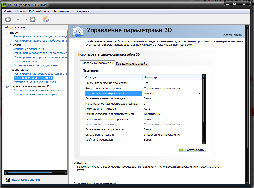Click the Forward arrow navigation icon
The width and height of the screenshot is (254, 188).
(x=33, y=19)
